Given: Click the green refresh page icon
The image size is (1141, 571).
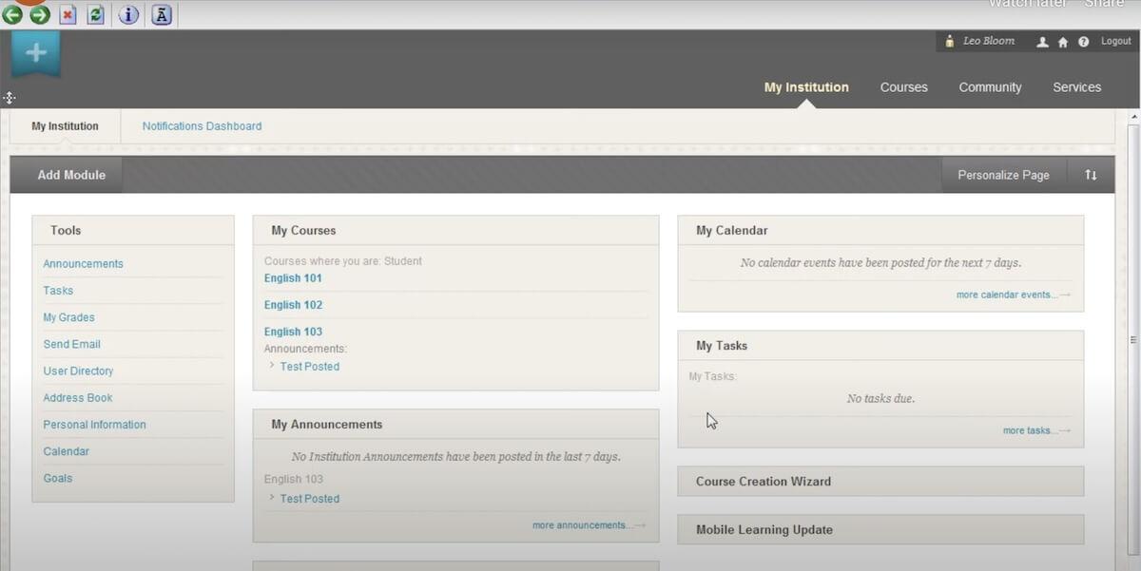Looking at the screenshot, I should click(x=95, y=14).
